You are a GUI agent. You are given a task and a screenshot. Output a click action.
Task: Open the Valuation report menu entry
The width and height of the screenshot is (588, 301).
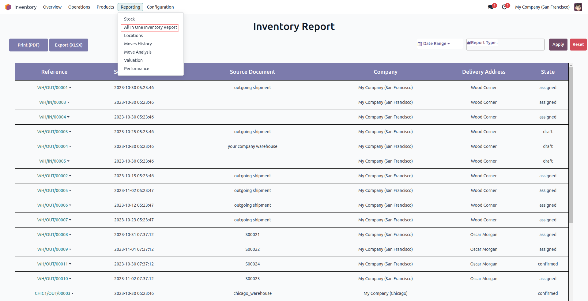[133, 60]
